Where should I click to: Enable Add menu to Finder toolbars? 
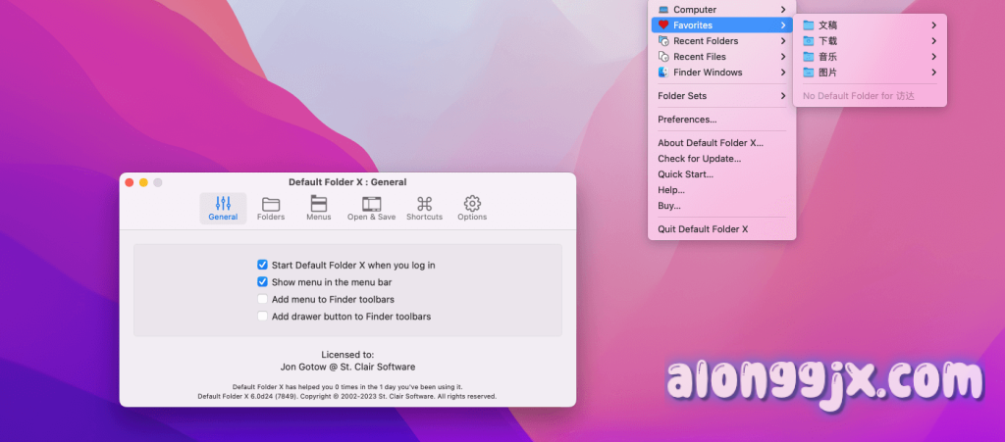262,299
